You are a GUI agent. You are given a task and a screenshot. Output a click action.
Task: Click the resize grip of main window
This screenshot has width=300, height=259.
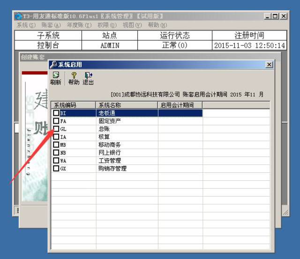coord(285,213)
